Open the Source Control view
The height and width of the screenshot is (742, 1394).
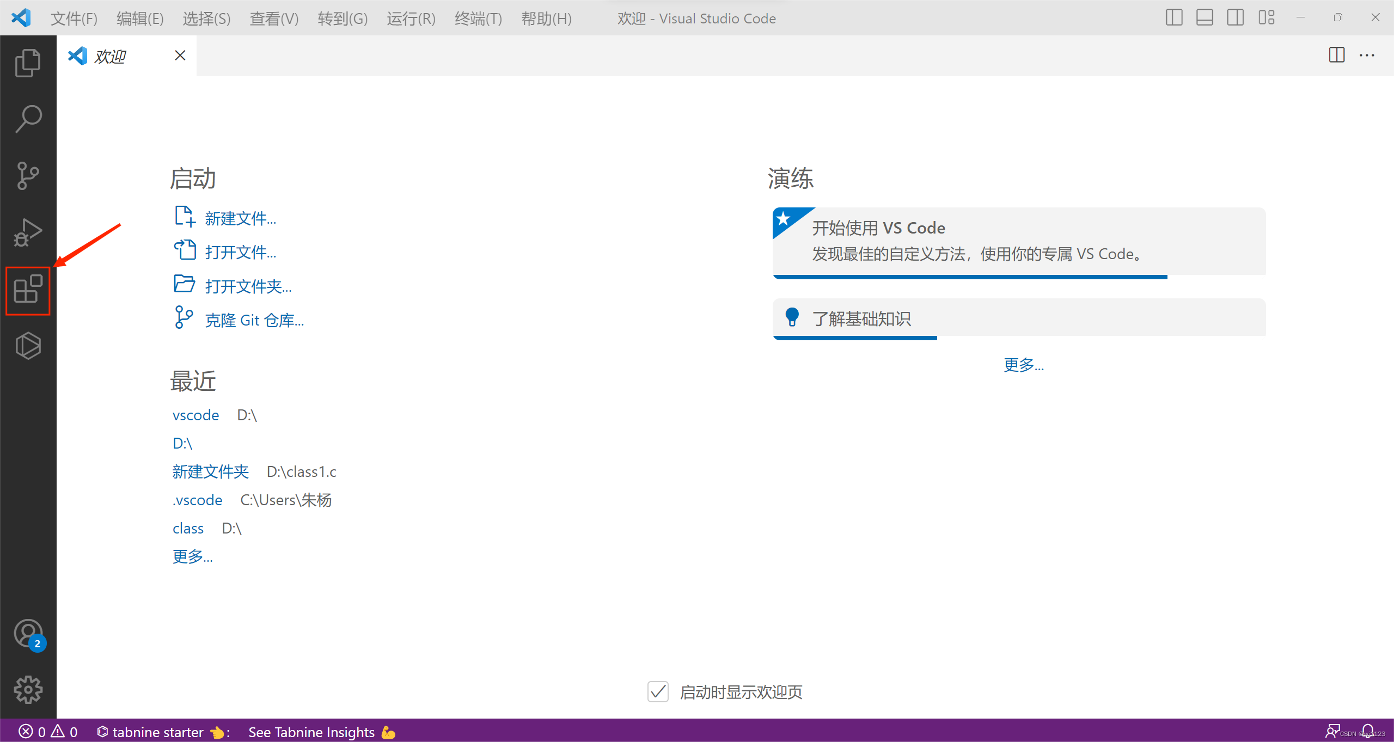pyautogui.click(x=28, y=175)
